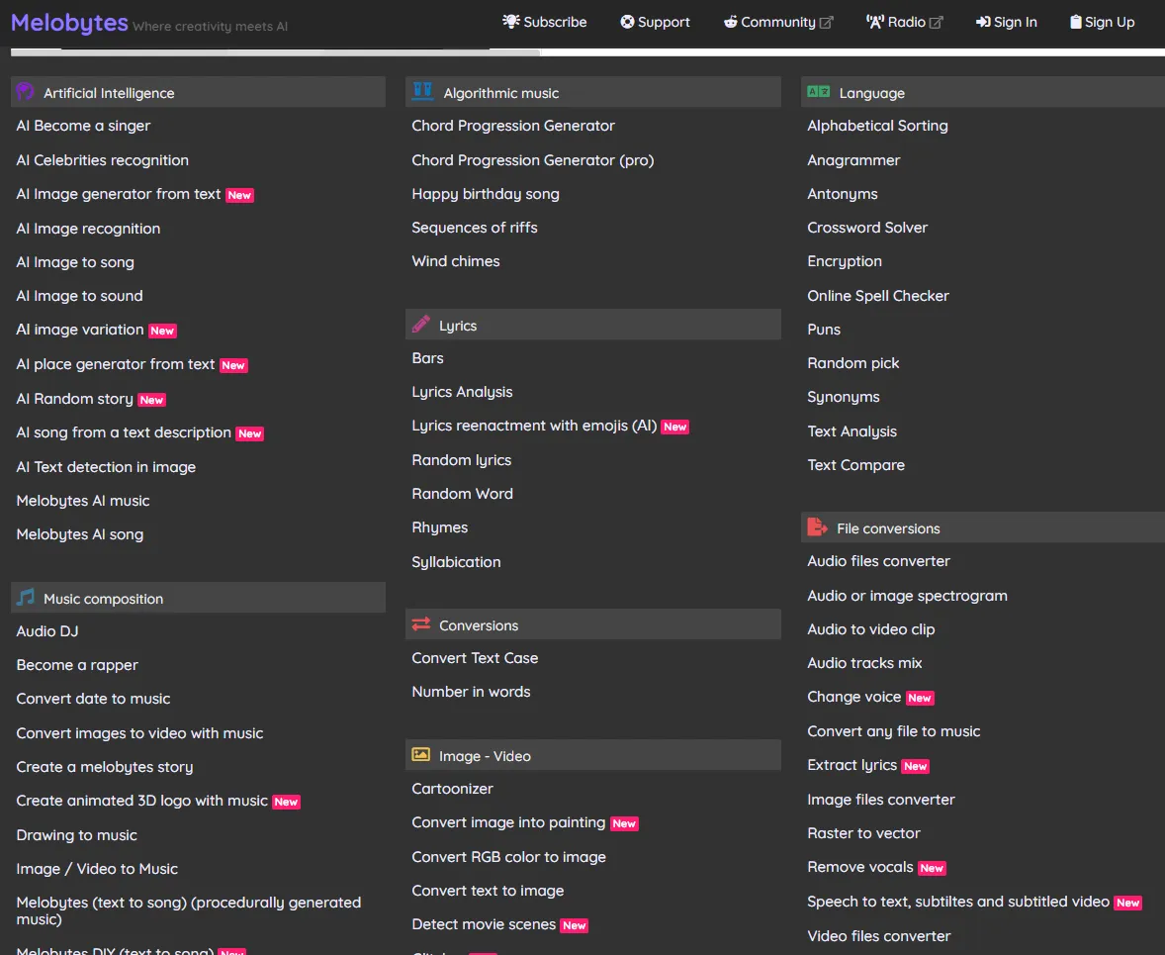Open Radio in the top bar

pos(904,22)
